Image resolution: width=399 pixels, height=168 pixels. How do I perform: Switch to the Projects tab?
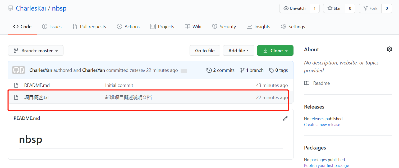coord(162,26)
